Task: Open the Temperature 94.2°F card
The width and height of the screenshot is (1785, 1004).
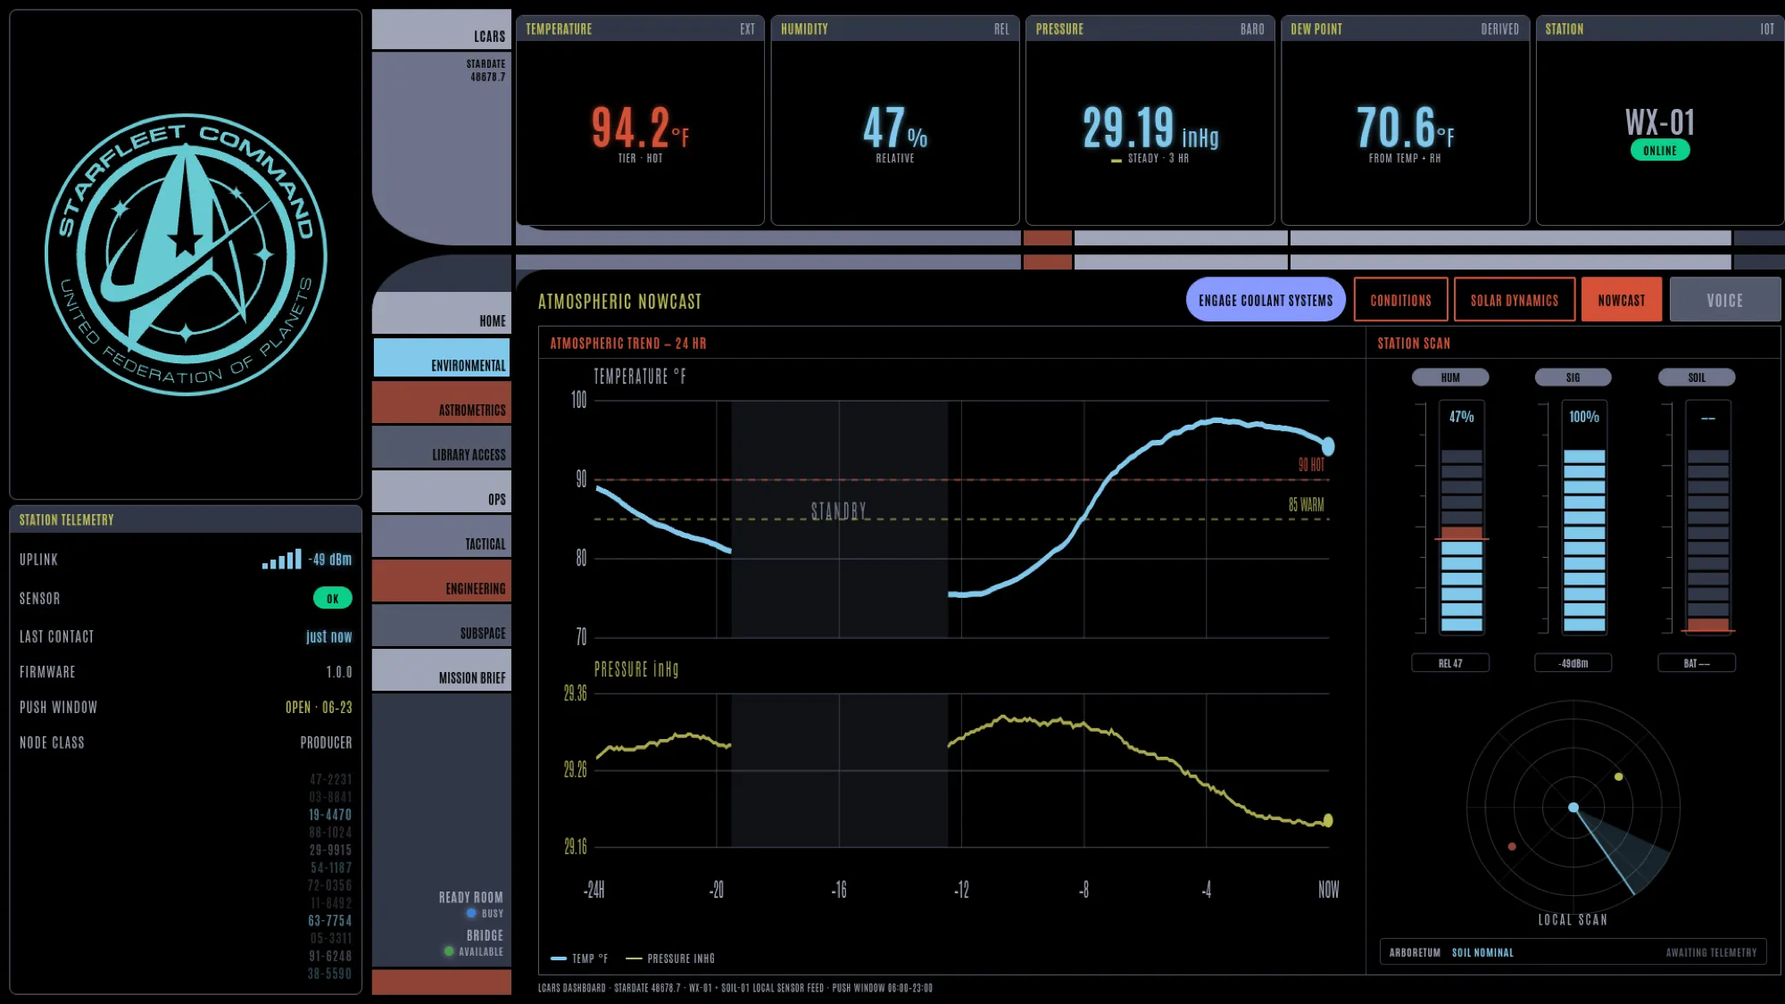Action: click(x=640, y=120)
